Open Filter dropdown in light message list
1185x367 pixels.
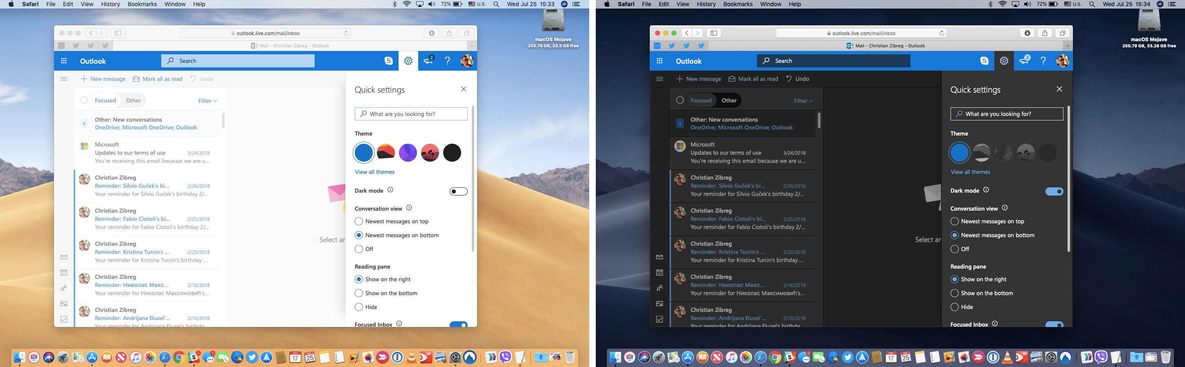click(x=207, y=101)
